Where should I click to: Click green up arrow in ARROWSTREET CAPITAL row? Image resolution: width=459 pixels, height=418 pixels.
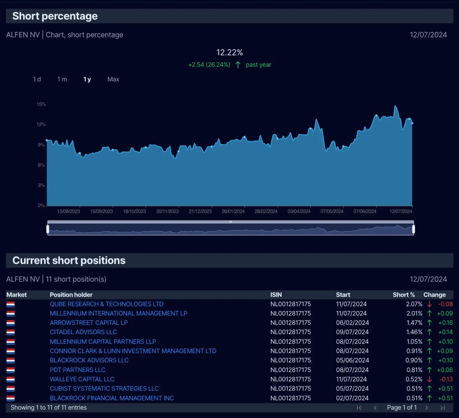tap(430, 323)
